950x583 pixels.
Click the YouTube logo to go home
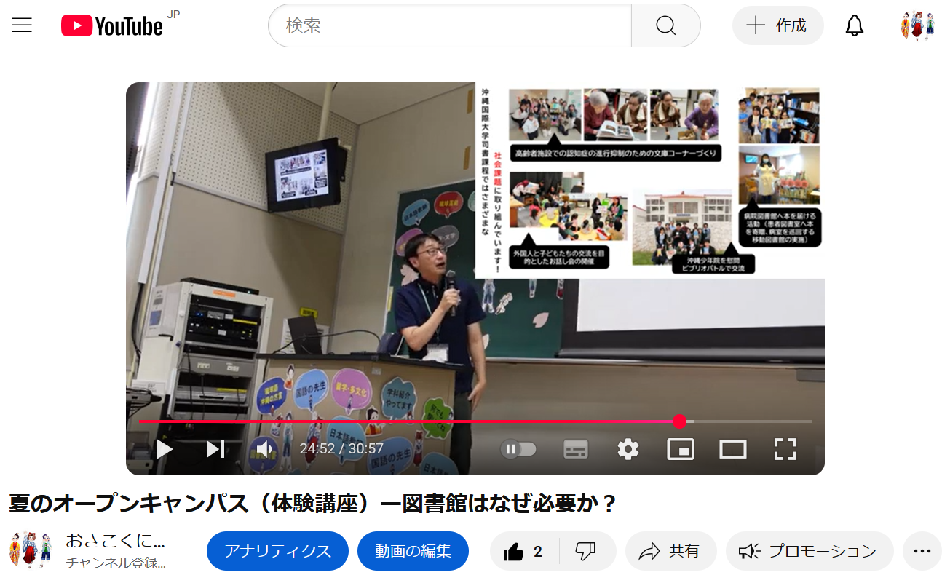click(112, 26)
